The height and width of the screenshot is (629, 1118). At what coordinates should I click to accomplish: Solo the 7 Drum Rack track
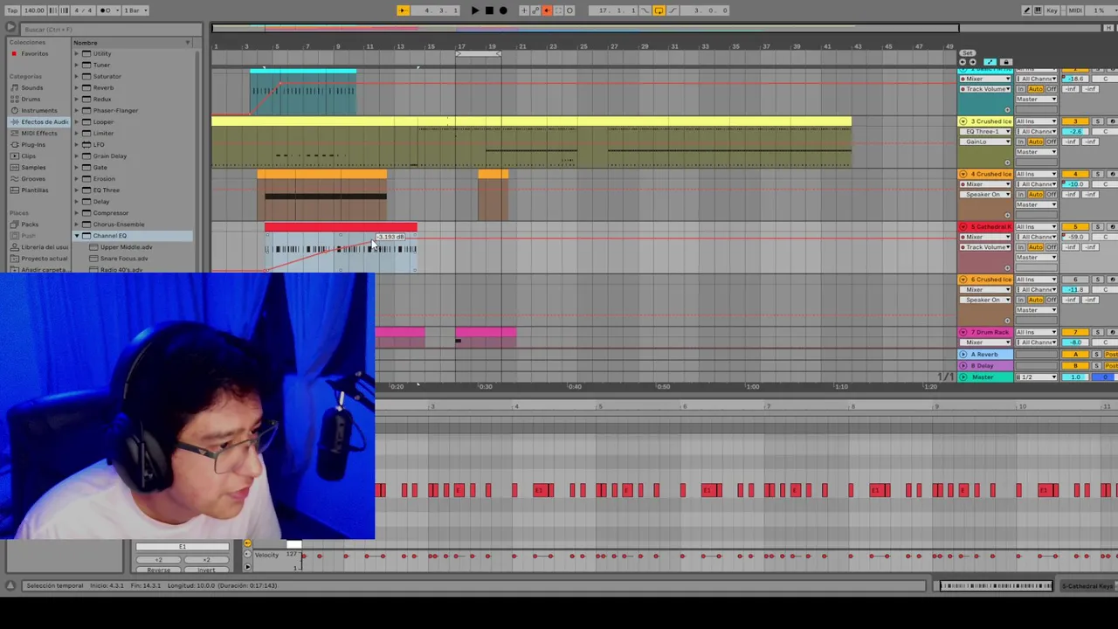1098,332
